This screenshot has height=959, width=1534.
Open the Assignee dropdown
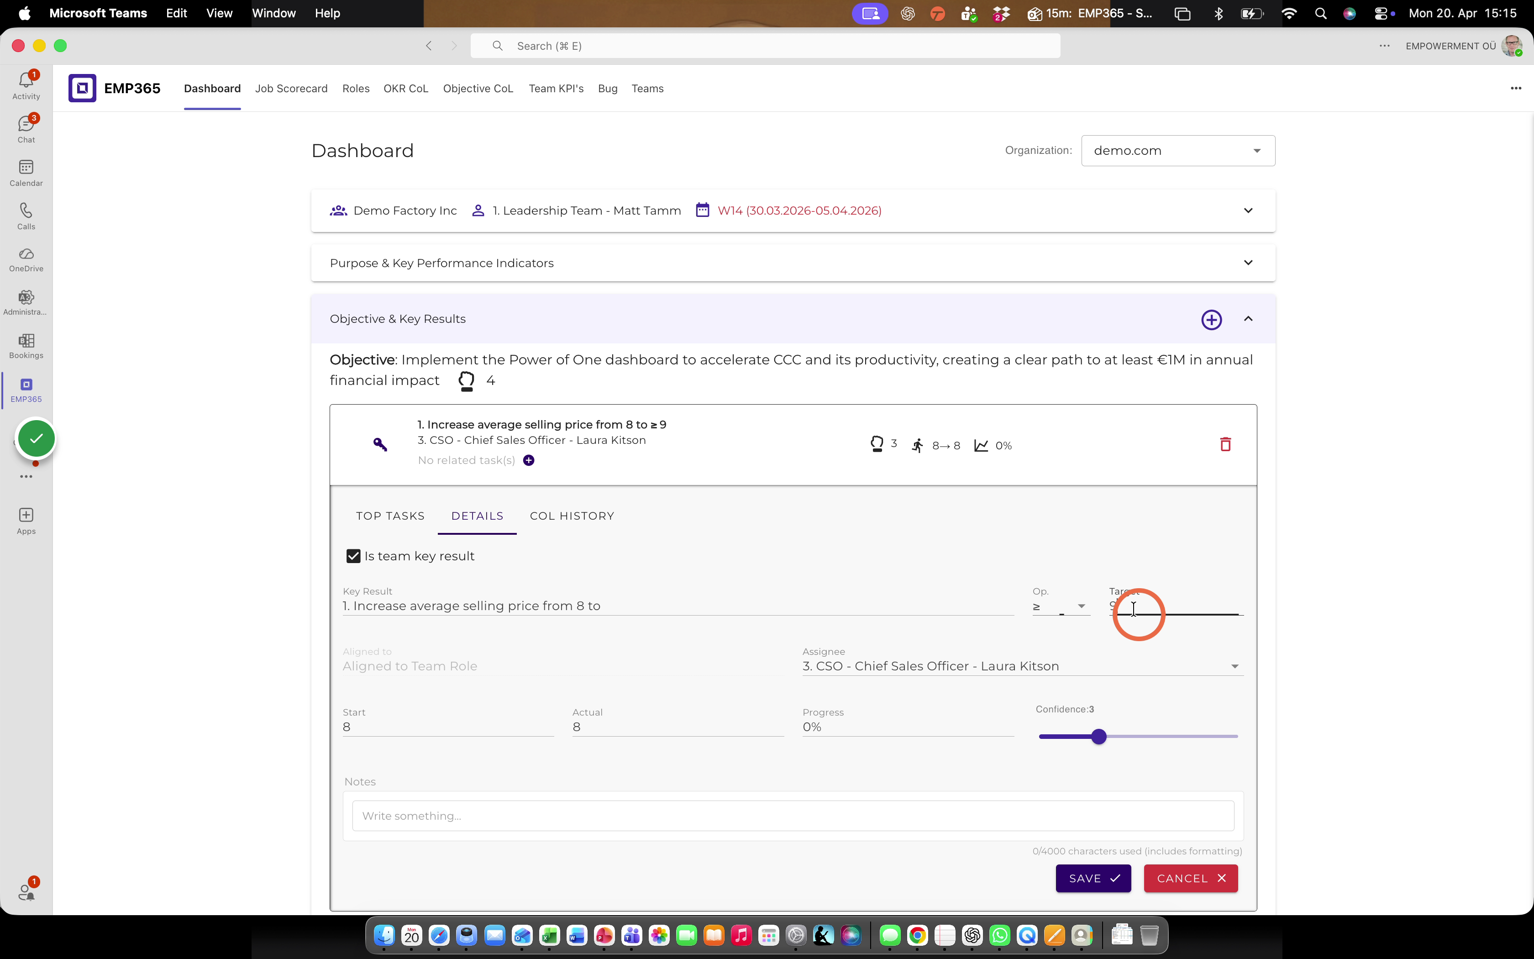pos(1023,667)
